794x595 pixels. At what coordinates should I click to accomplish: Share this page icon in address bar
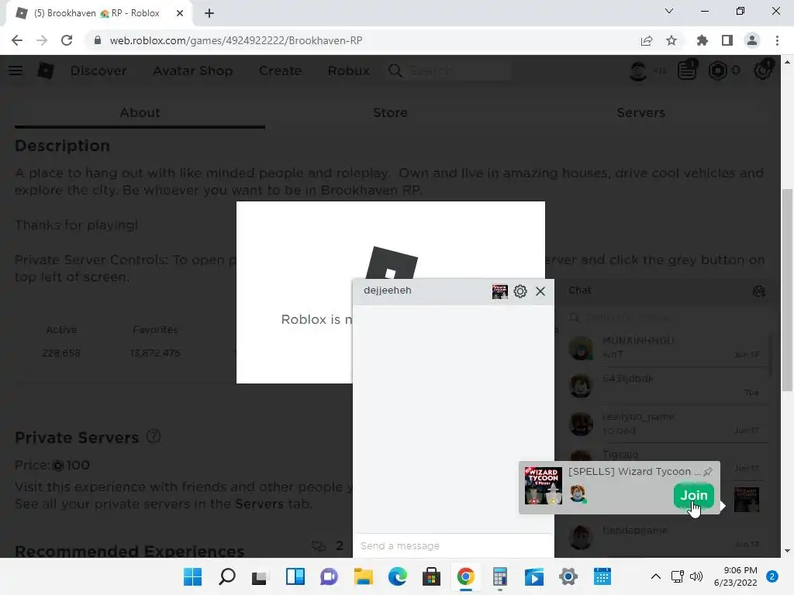(647, 40)
